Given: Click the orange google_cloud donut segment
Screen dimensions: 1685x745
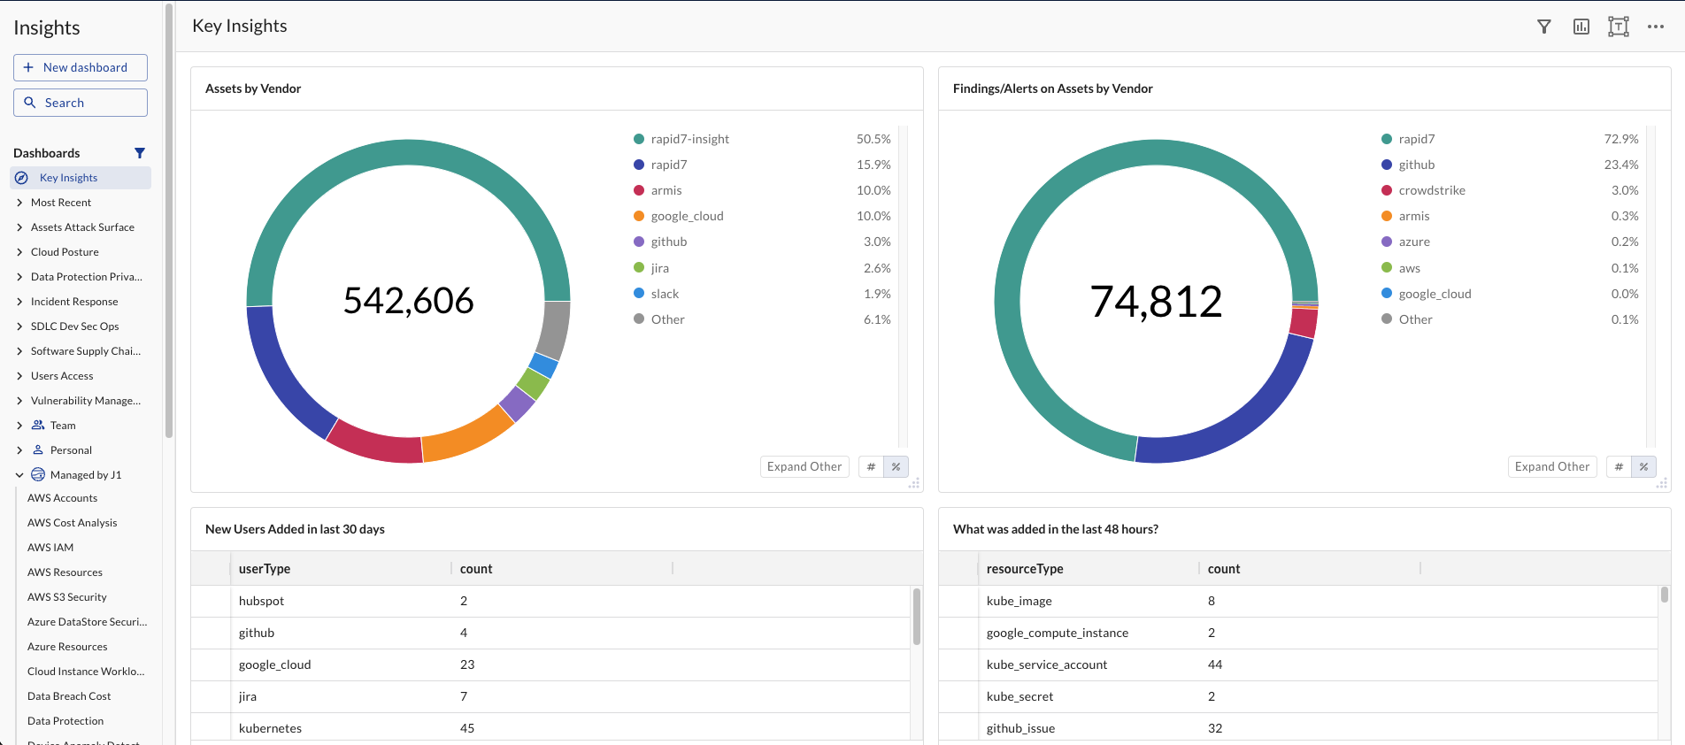Looking at the screenshot, I should click(466, 436).
